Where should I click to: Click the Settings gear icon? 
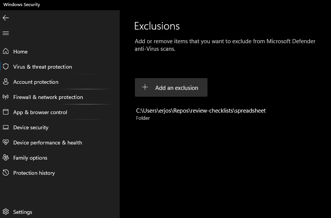(6, 212)
